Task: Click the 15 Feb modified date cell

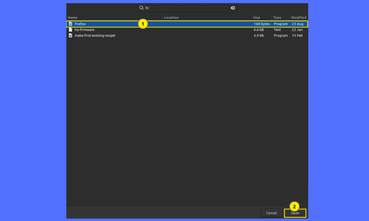Action: (x=297, y=36)
